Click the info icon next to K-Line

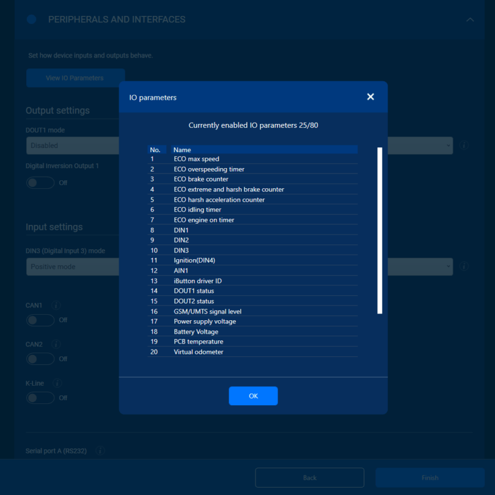[57, 383]
